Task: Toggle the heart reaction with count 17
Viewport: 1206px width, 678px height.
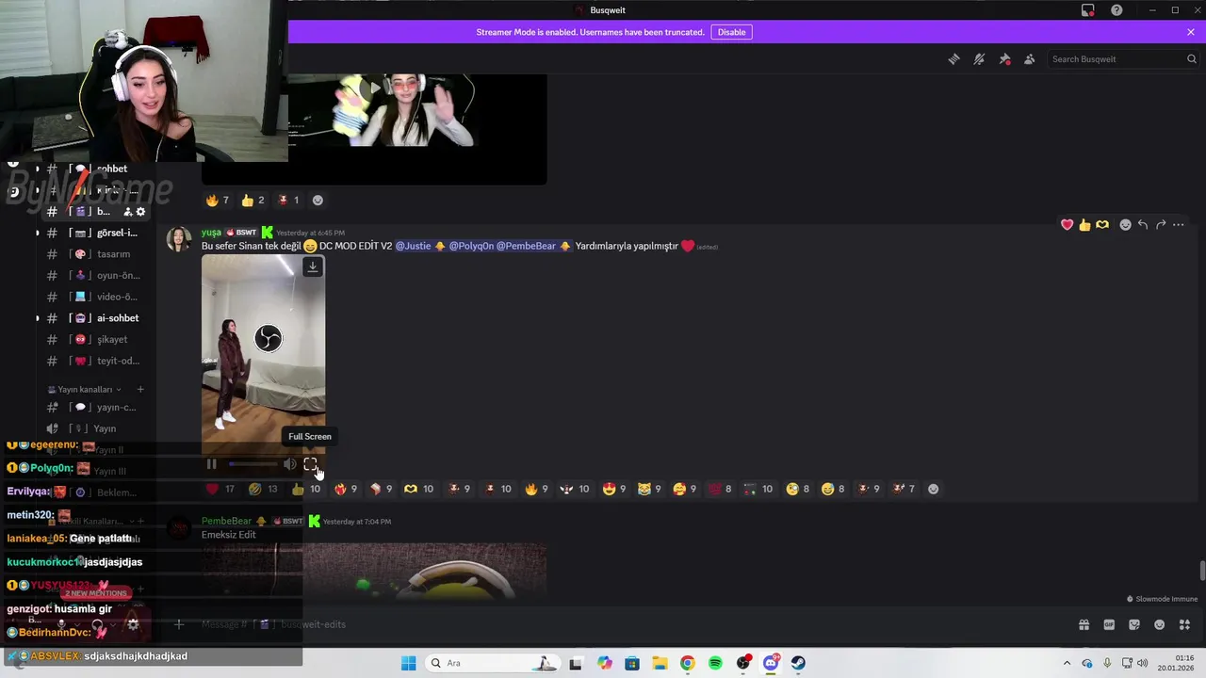Action: click(x=220, y=489)
